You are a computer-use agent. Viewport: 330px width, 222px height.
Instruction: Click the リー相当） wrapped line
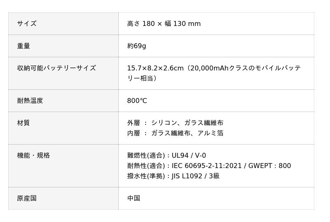pyautogui.click(x=142, y=78)
